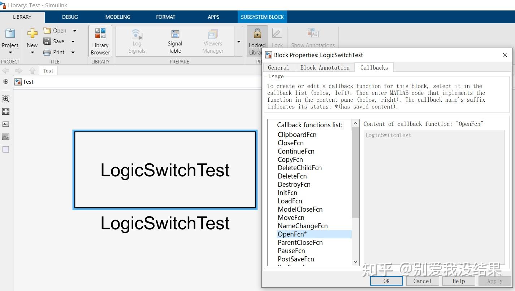This screenshot has width=515, height=291.
Task: Select DeleteFcn in callback list
Action: coord(292,176)
